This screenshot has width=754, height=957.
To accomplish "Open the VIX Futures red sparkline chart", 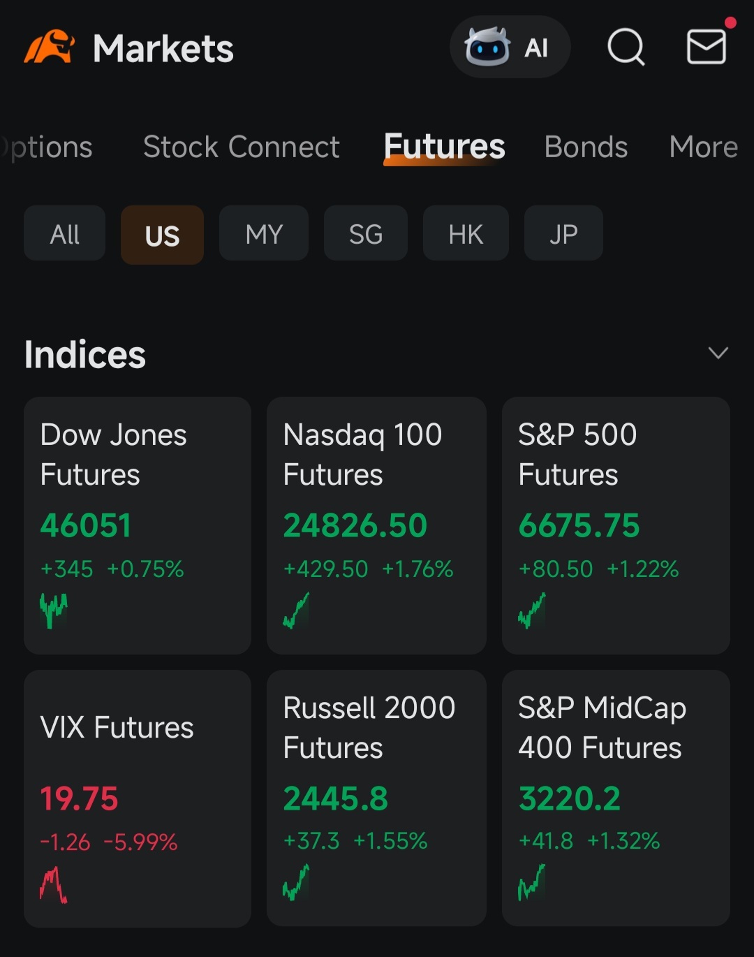I will tap(54, 885).
